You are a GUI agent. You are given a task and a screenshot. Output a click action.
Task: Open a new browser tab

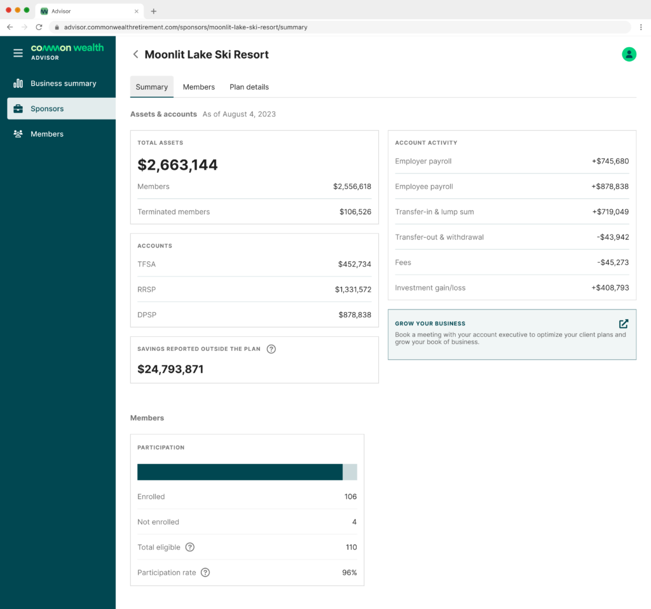[154, 11]
